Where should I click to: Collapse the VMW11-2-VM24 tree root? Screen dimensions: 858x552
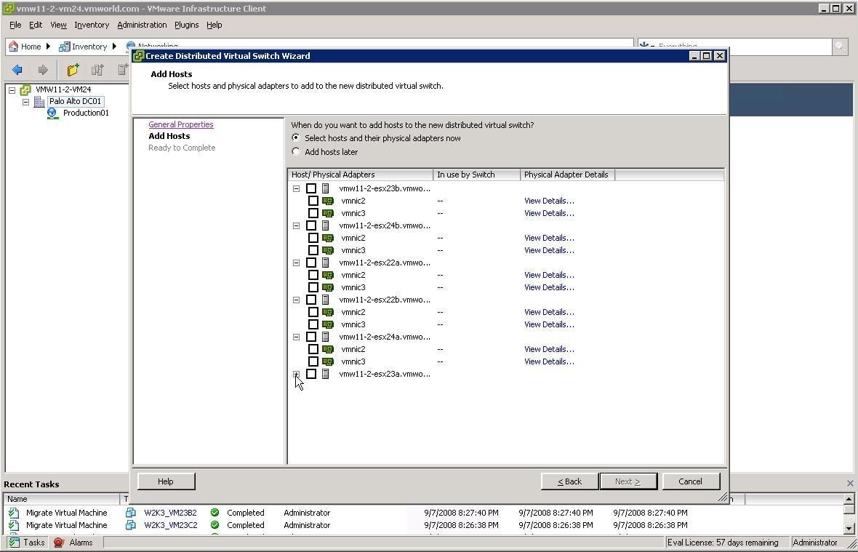(12, 90)
